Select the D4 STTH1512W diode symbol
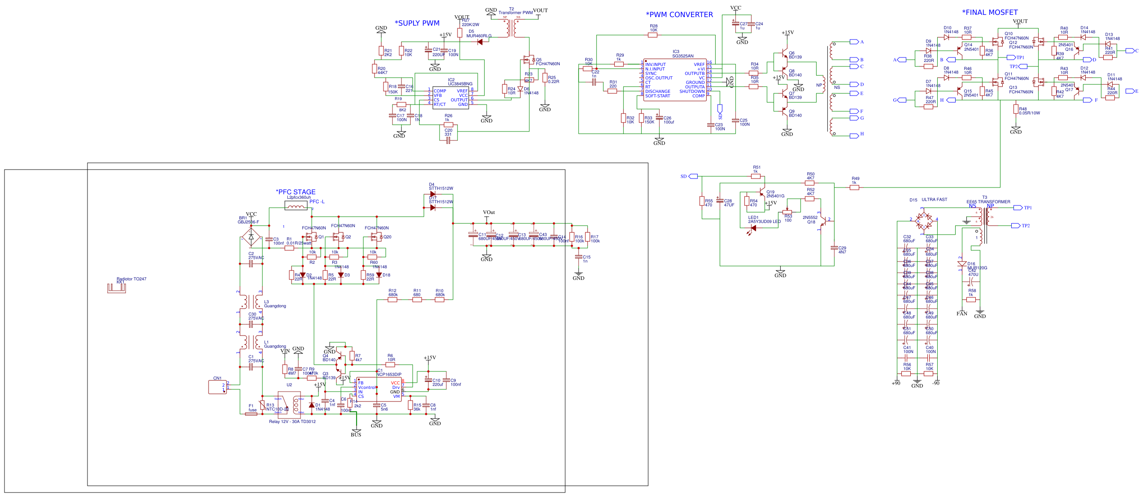This screenshot has width=1144, height=497. 432,194
